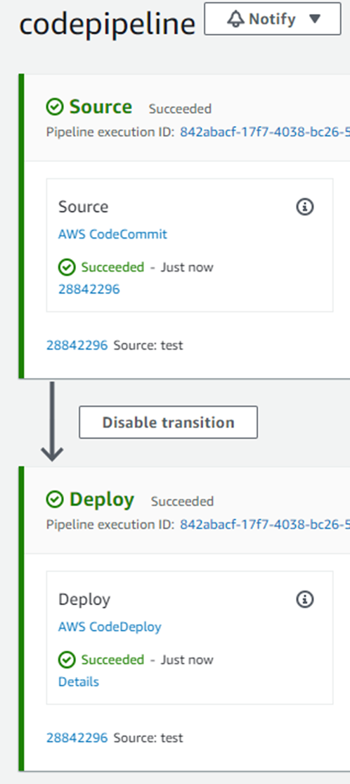
Task: Open the AWS CodeCommit link
Action: point(113,234)
